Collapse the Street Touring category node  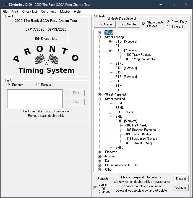point(100,37)
